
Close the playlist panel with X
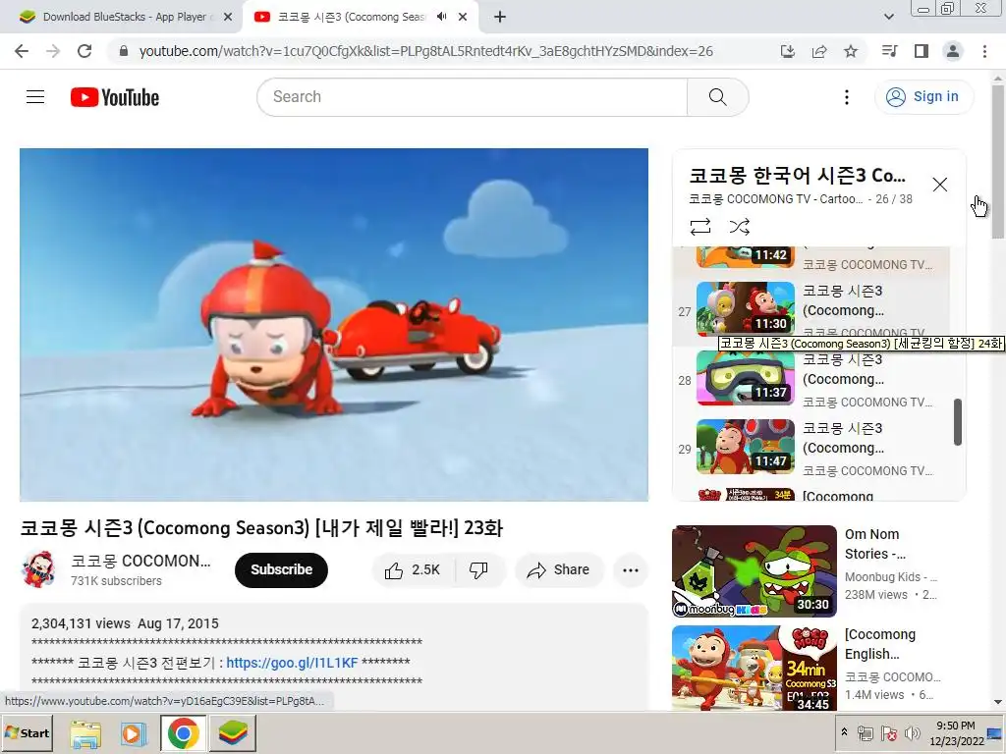point(940,185)
